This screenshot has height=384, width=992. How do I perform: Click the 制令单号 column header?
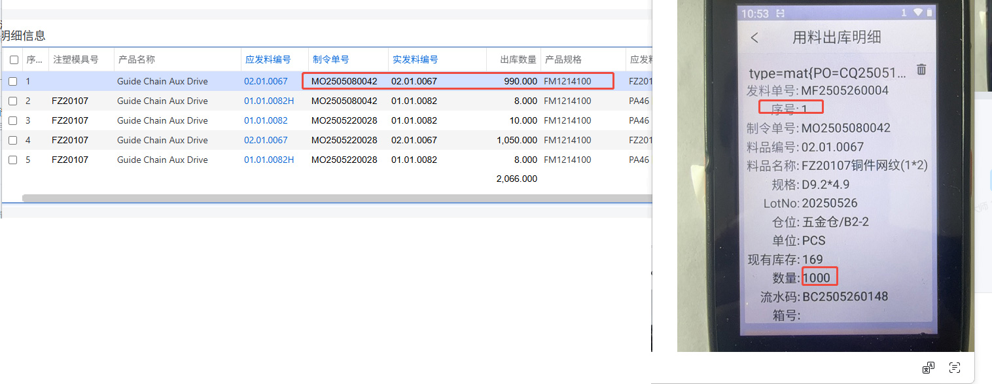[330, 60]
